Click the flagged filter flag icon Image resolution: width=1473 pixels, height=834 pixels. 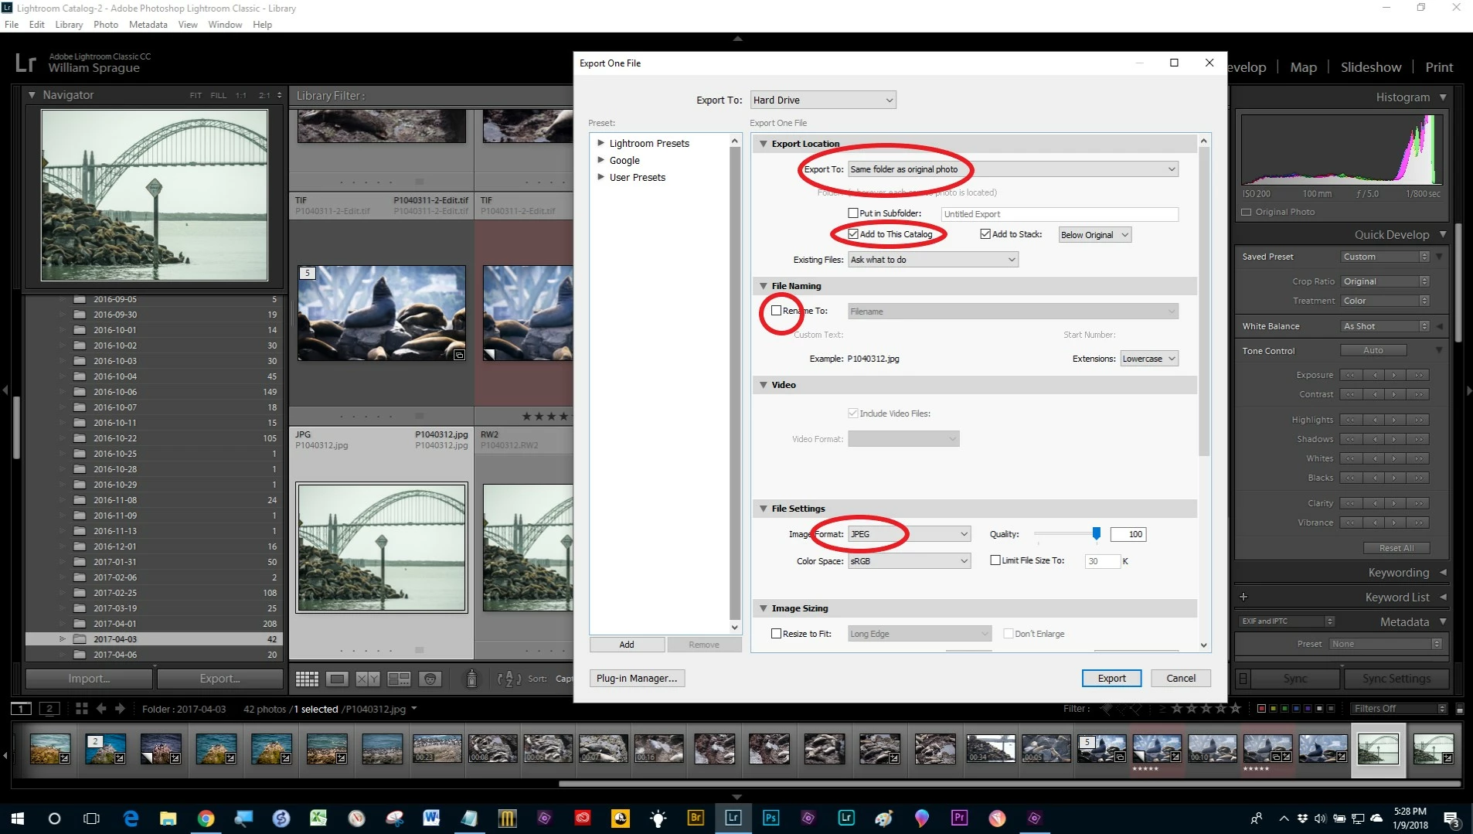click(1107, 708)
